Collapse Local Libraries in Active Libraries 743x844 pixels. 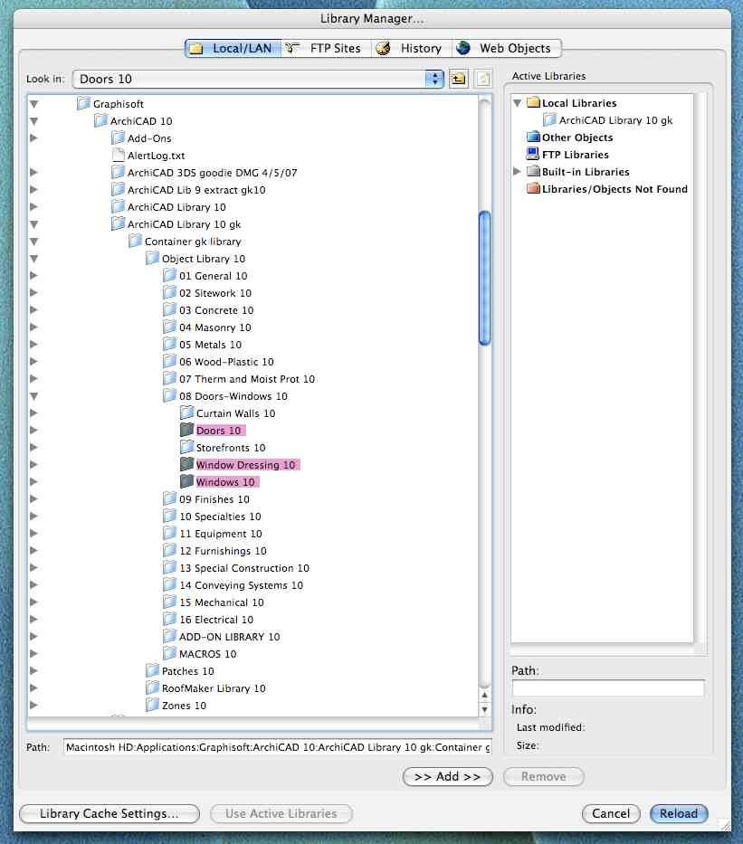[x=518, y=103]
